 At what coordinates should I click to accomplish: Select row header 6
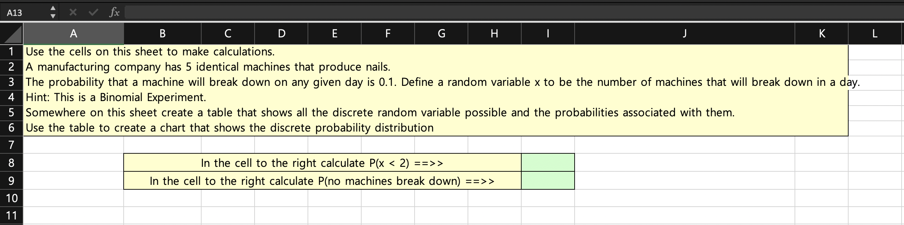tap(11, 128)
